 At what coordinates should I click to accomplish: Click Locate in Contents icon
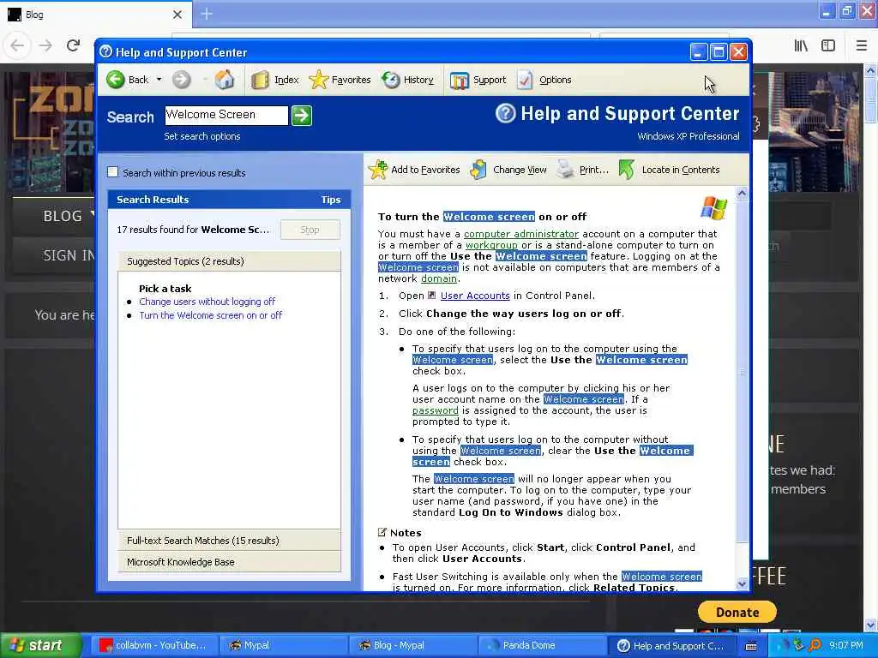(627, 170)
